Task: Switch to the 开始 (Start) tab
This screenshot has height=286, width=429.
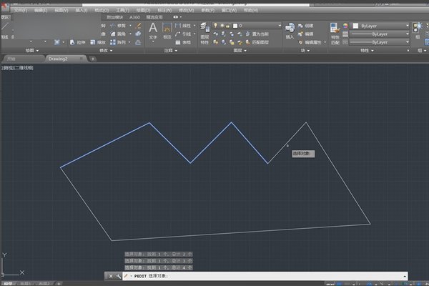Action: click(11, 59)
